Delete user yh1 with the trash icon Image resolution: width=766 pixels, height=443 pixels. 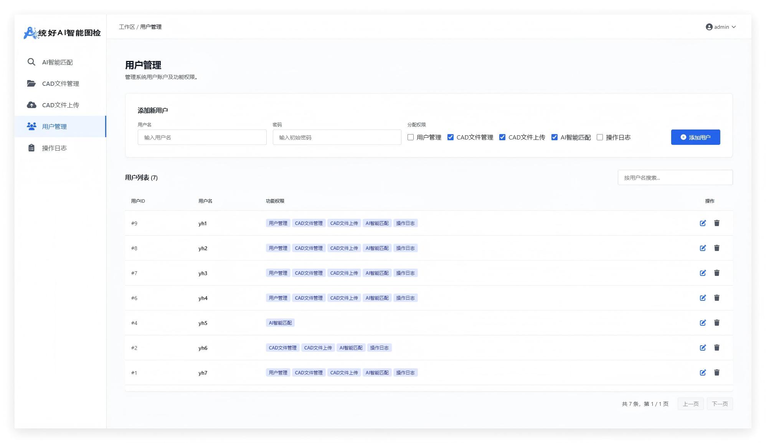[x=716, y=223]
